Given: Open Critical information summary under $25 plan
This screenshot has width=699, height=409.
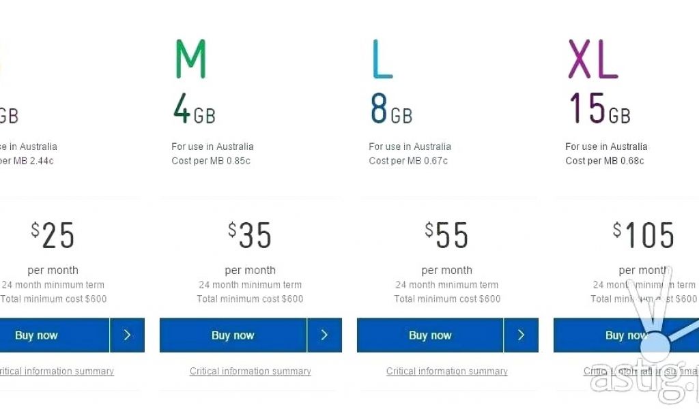Looking at the screenshot, I should click(56, 372).
